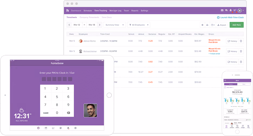Image resolution: width=253 pixels, height=136 pixels.
Task: Click Adrian Romo's avatar picture
Action: [80, 41]
